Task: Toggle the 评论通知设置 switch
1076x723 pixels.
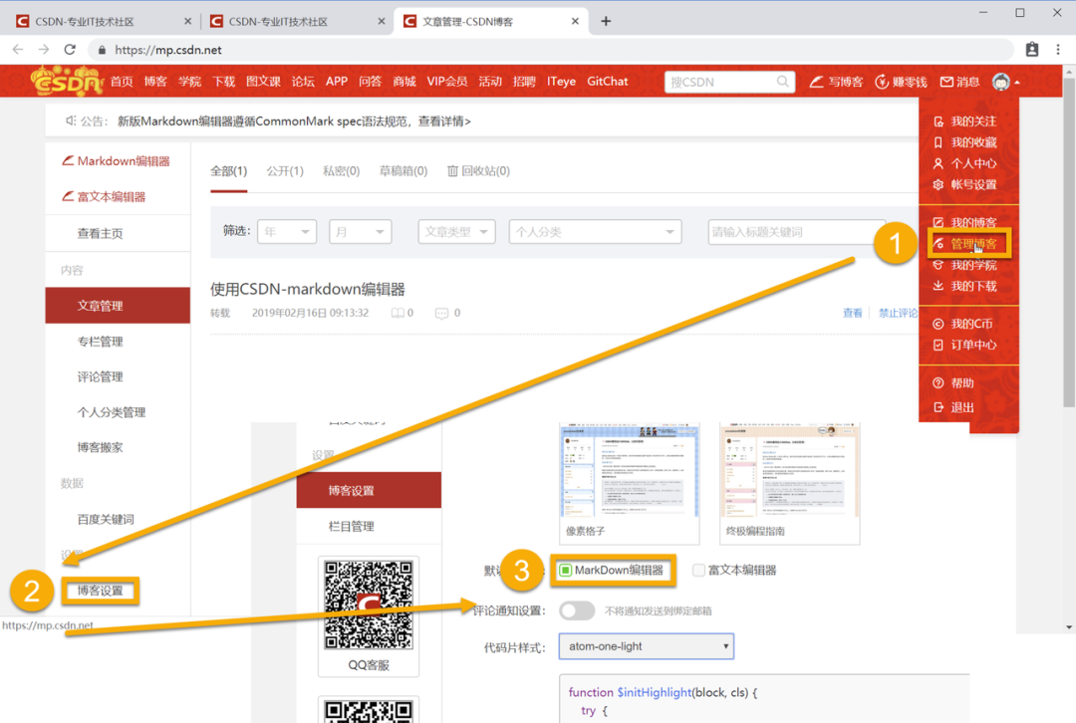Action: 577,609
